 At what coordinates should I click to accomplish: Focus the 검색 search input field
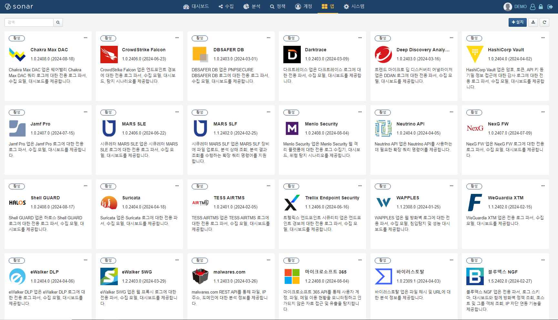[29, 22]
